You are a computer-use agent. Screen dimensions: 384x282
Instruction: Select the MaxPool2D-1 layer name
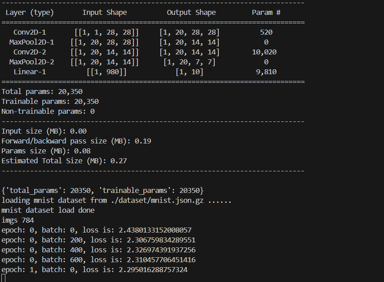tap(31, 42)
